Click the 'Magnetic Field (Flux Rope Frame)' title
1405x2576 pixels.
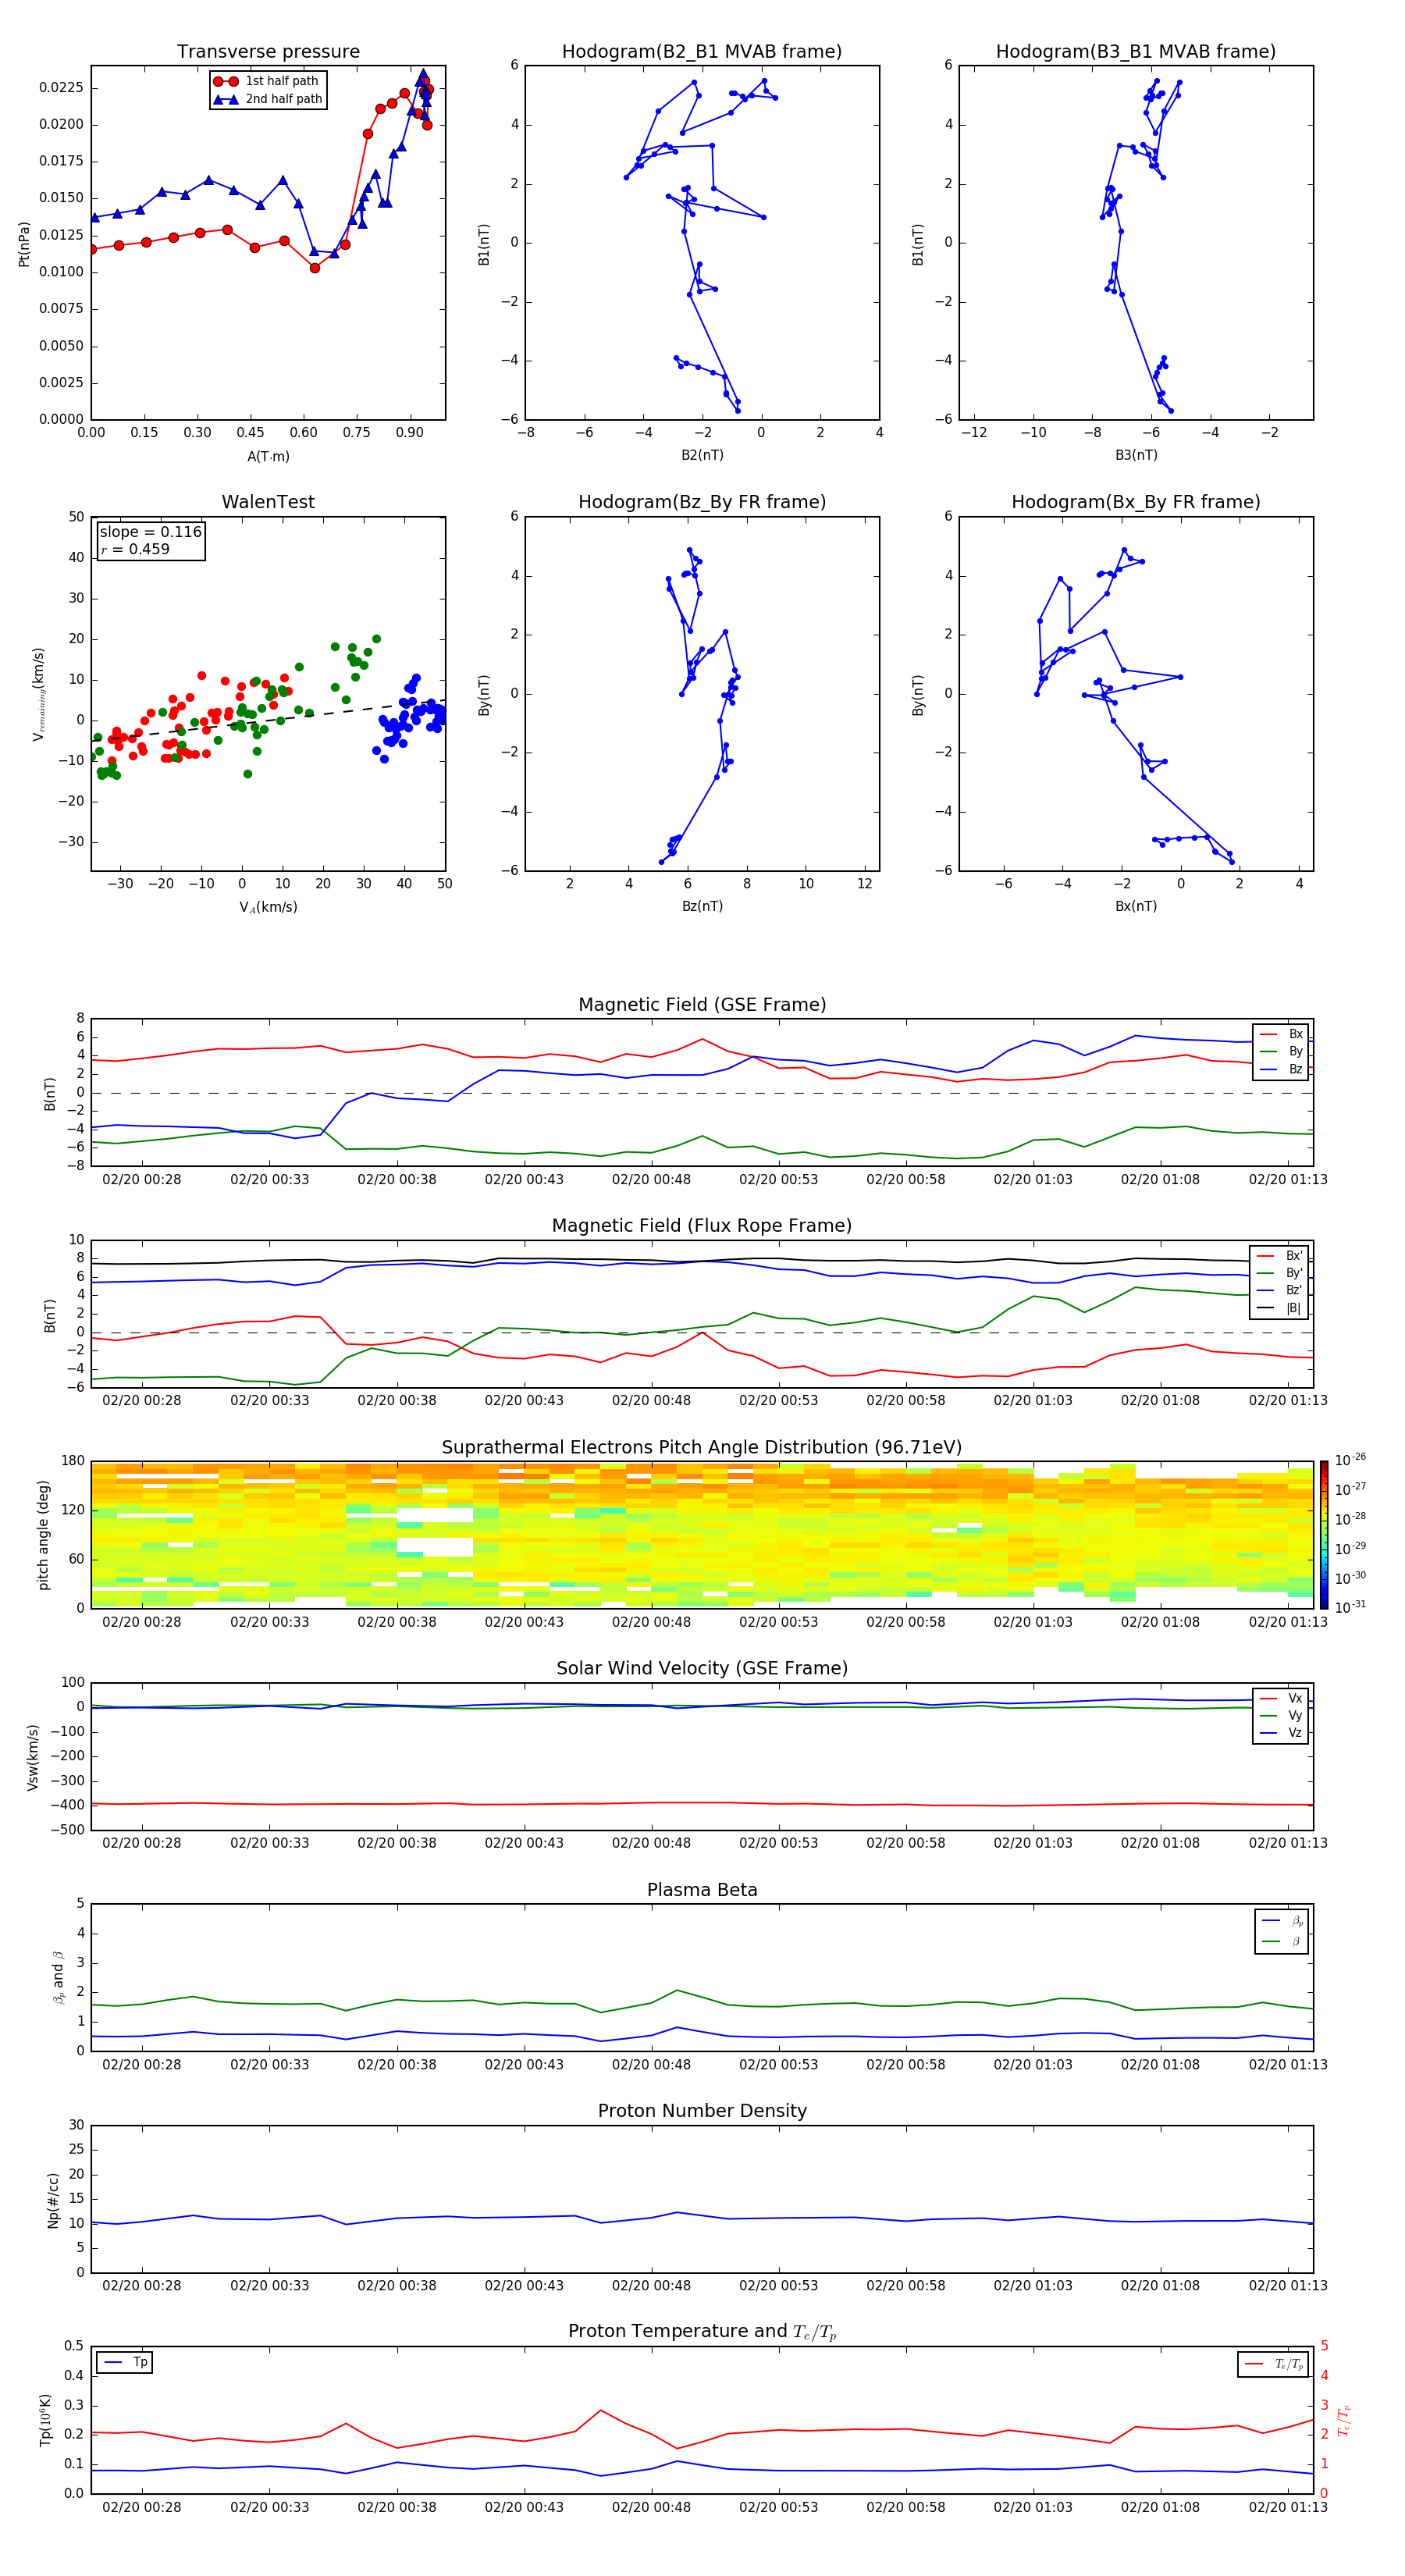click(702, 1226)
